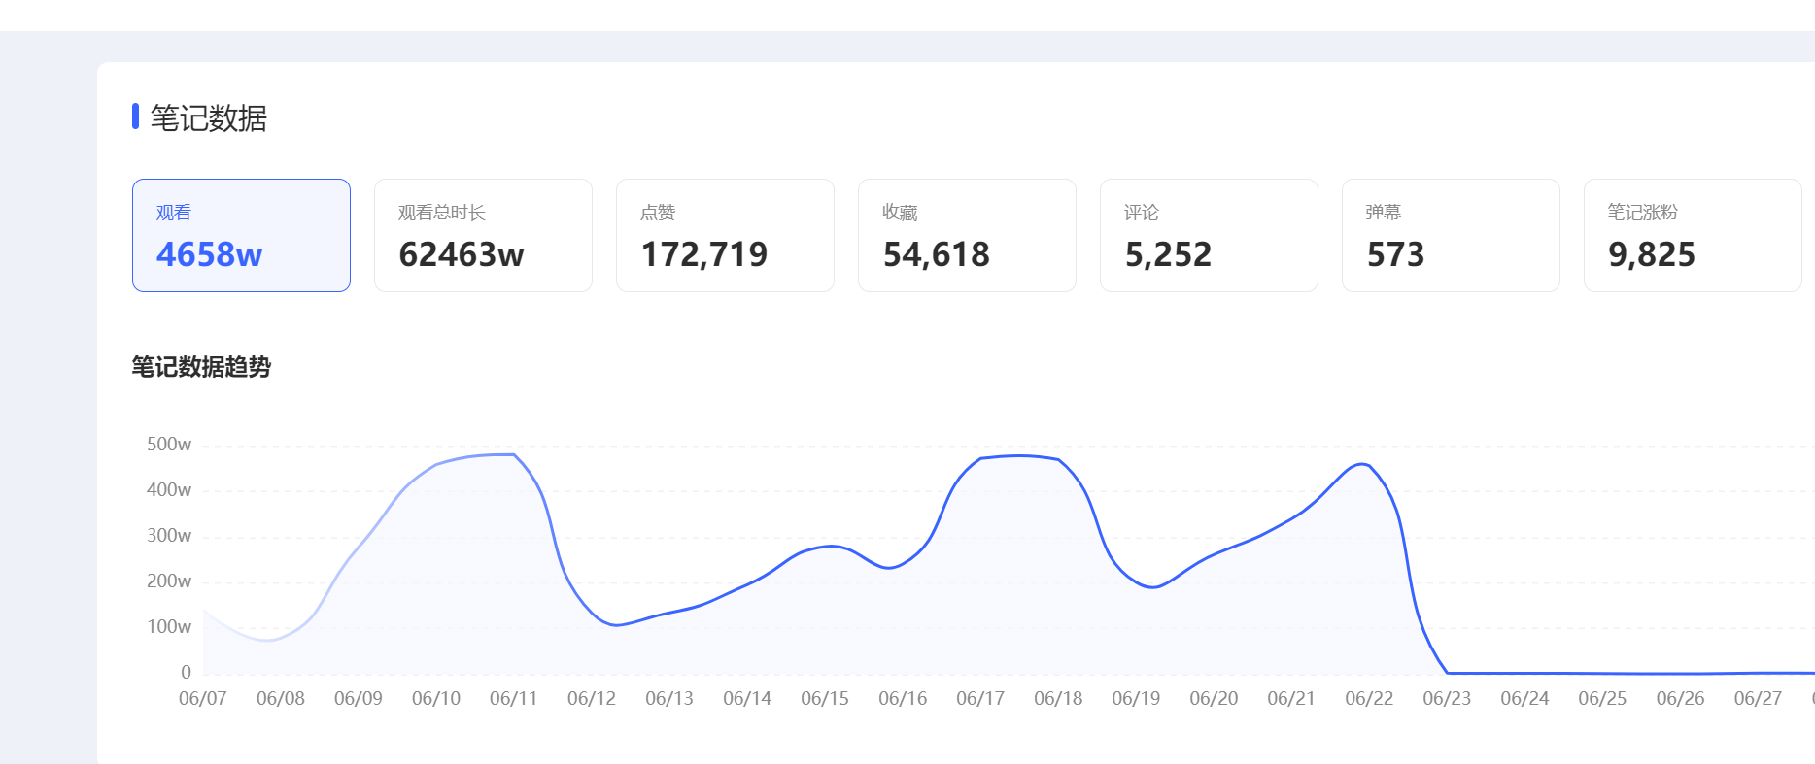Click the 06/09 date label on x-axis
Image resolution: width=1815 pixels, height=764 pixels.
pyautogui.click(x=359, y=699)
